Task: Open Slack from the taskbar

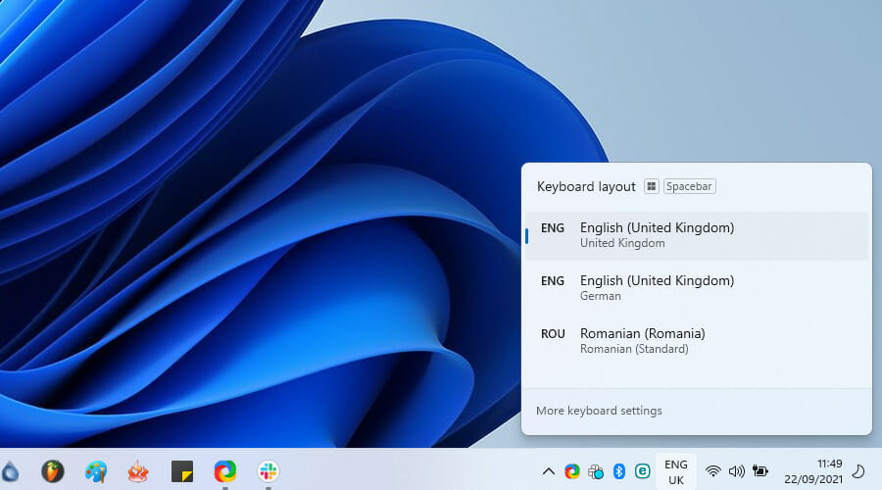Action: click(269, 471)
